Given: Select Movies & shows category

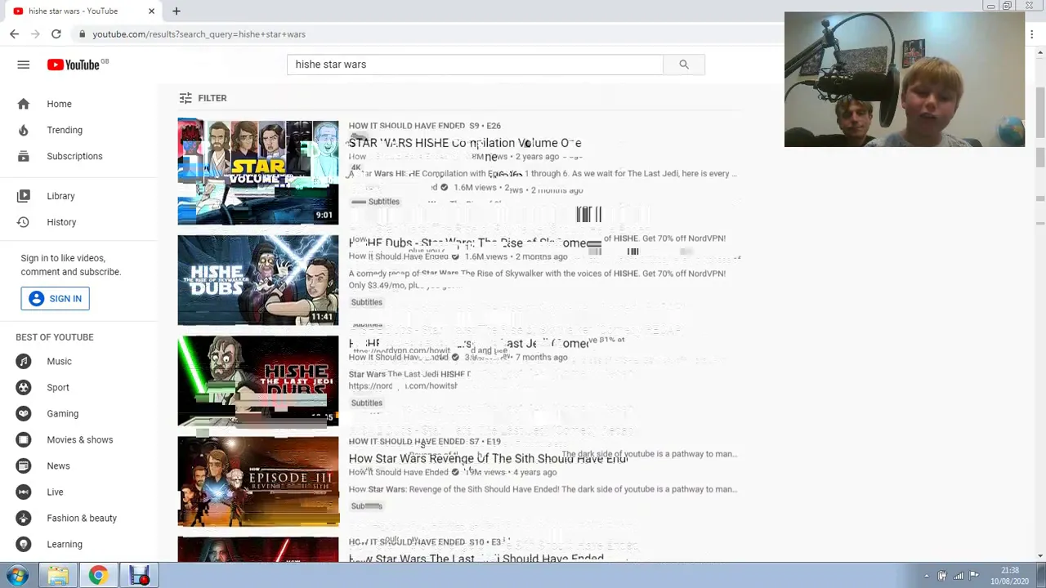Looking at the screenshot, I should coord(80,439).
